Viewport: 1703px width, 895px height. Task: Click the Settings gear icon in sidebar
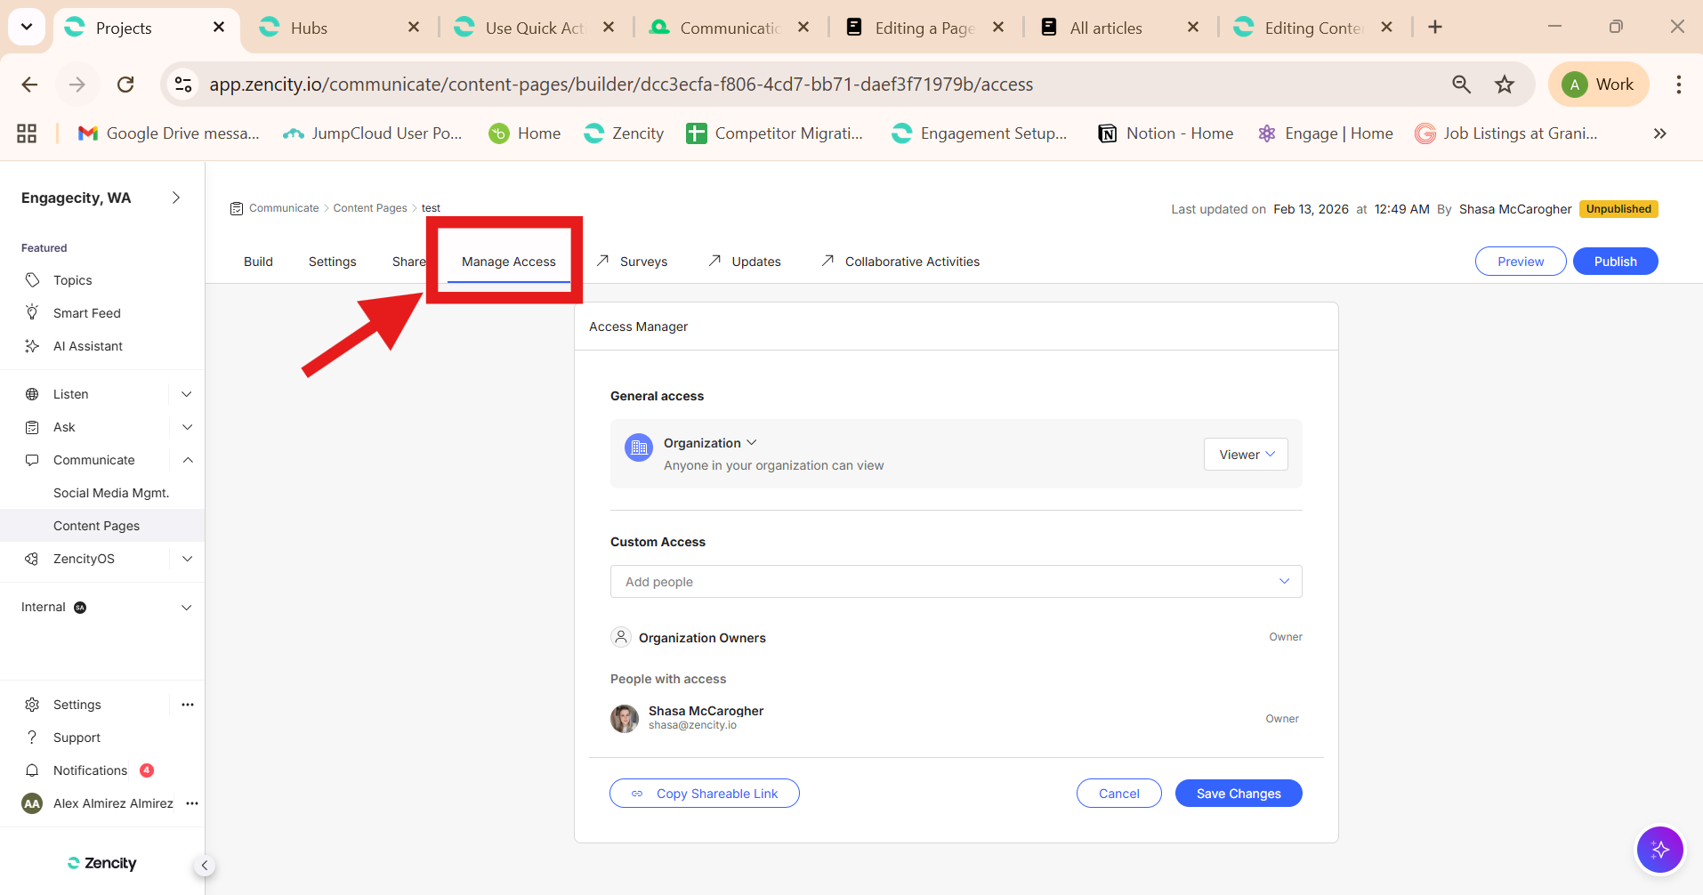pos(32,705)
